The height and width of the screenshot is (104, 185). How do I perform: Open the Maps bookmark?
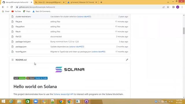(27, 12)
